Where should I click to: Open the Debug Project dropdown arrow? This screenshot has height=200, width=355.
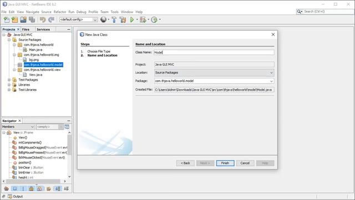point(149,20)
